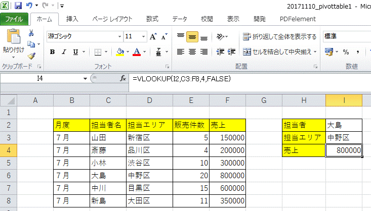Toggle the Middle Align button
371x211 pixels.
point(192,36)
